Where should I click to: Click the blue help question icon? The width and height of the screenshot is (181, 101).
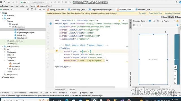[x=177, y=25]
